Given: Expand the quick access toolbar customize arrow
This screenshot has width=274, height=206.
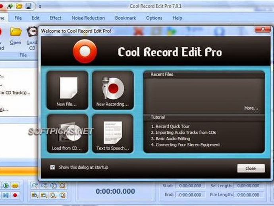Looking at the screenshot, I should pyautogui.click(x=40, y=7).
